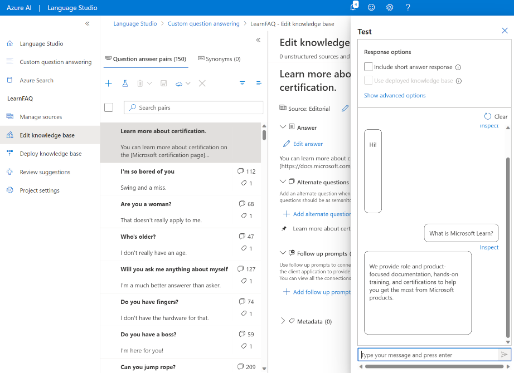514x373 pixels.
Task: Click Show advanced options link
Action: (x=395, y=95)
